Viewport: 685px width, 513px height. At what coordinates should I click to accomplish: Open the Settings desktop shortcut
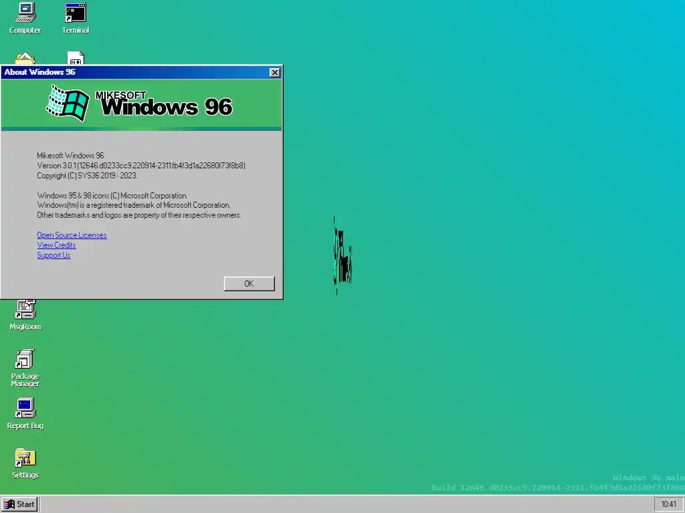click(25, 464)
